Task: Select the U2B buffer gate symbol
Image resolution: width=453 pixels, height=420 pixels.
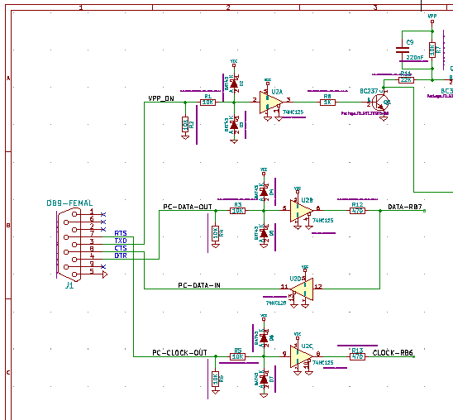Action: point(302,210)
